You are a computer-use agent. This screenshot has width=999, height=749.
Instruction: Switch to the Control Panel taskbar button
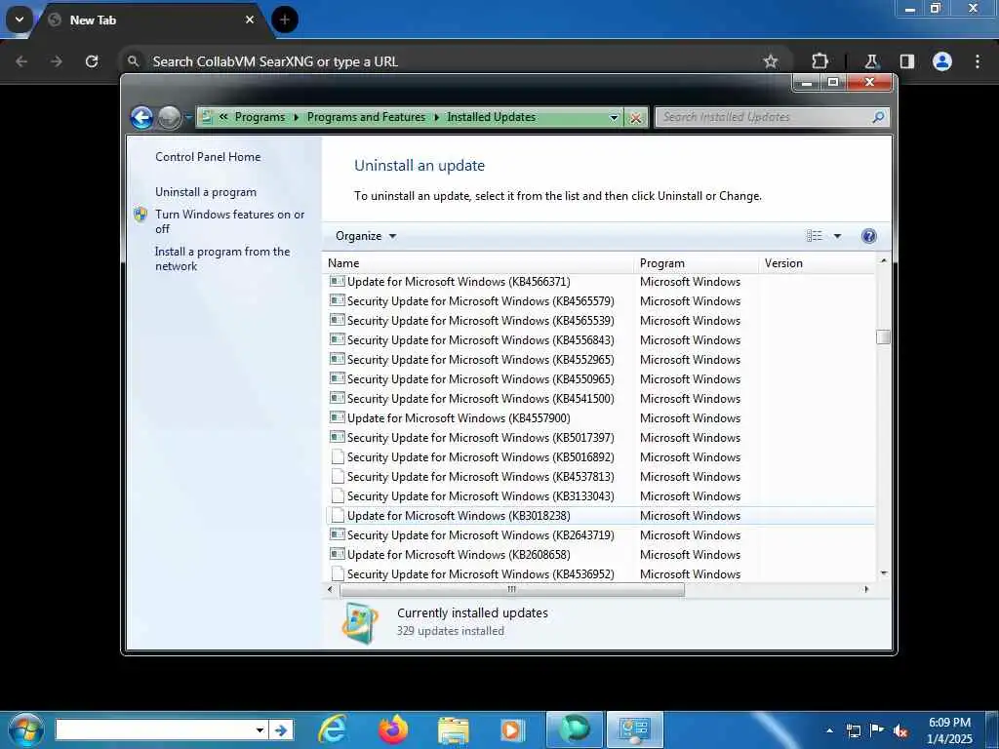click(634, 729)
